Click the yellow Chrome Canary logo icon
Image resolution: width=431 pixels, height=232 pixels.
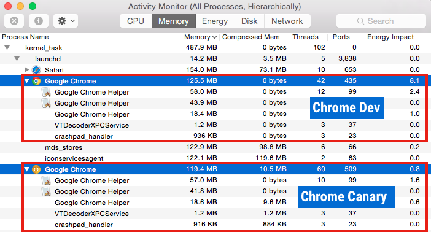[x=36, y=169]
